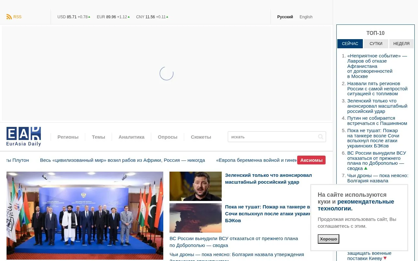Viewport: 418px width, 261px height.
Task: Open TOP-10 item 6 'ВС России вынудили'
Action: coord(377,161)
